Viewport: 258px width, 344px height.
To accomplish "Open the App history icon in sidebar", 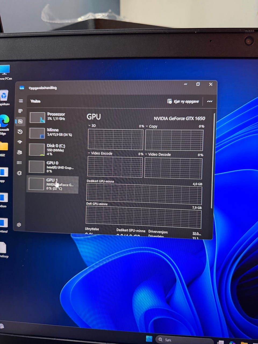I will tap(20, 132).
